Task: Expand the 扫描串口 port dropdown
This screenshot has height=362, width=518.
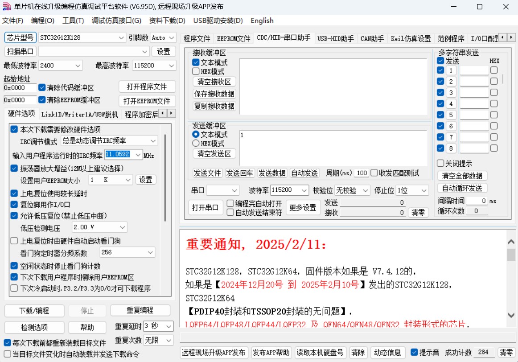Action: pyautogui.click(x=144, y=52)
